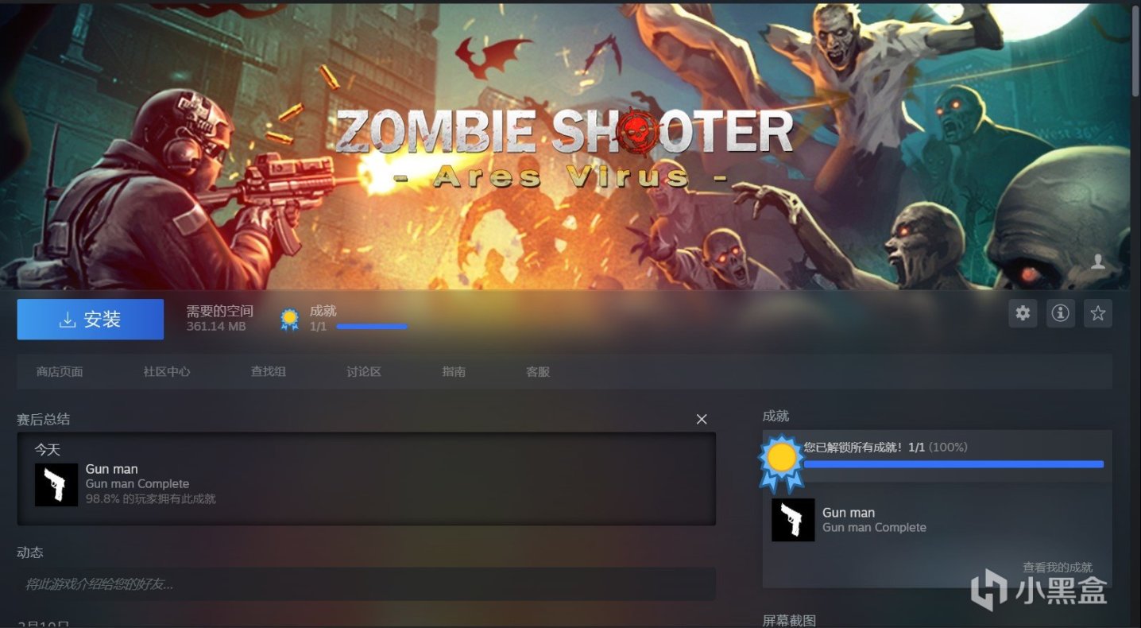Click the large ribbon badge in 成就 panel

coord(782,463)
